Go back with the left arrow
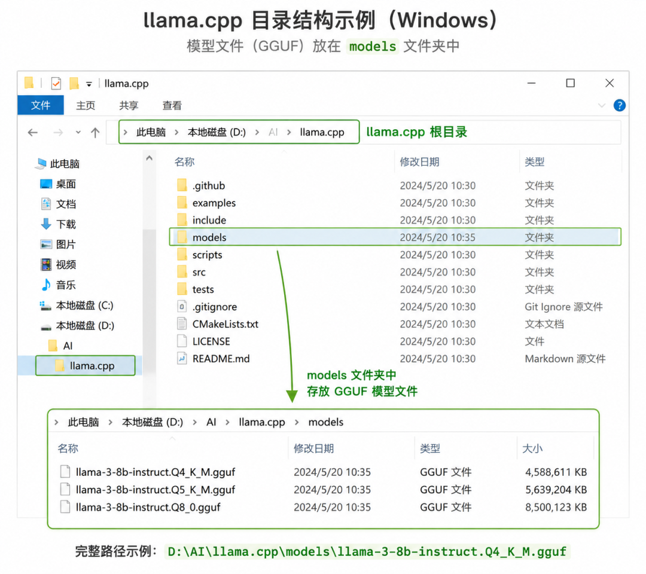The height and width of the screenshot is (574, 646). point(32,132)
